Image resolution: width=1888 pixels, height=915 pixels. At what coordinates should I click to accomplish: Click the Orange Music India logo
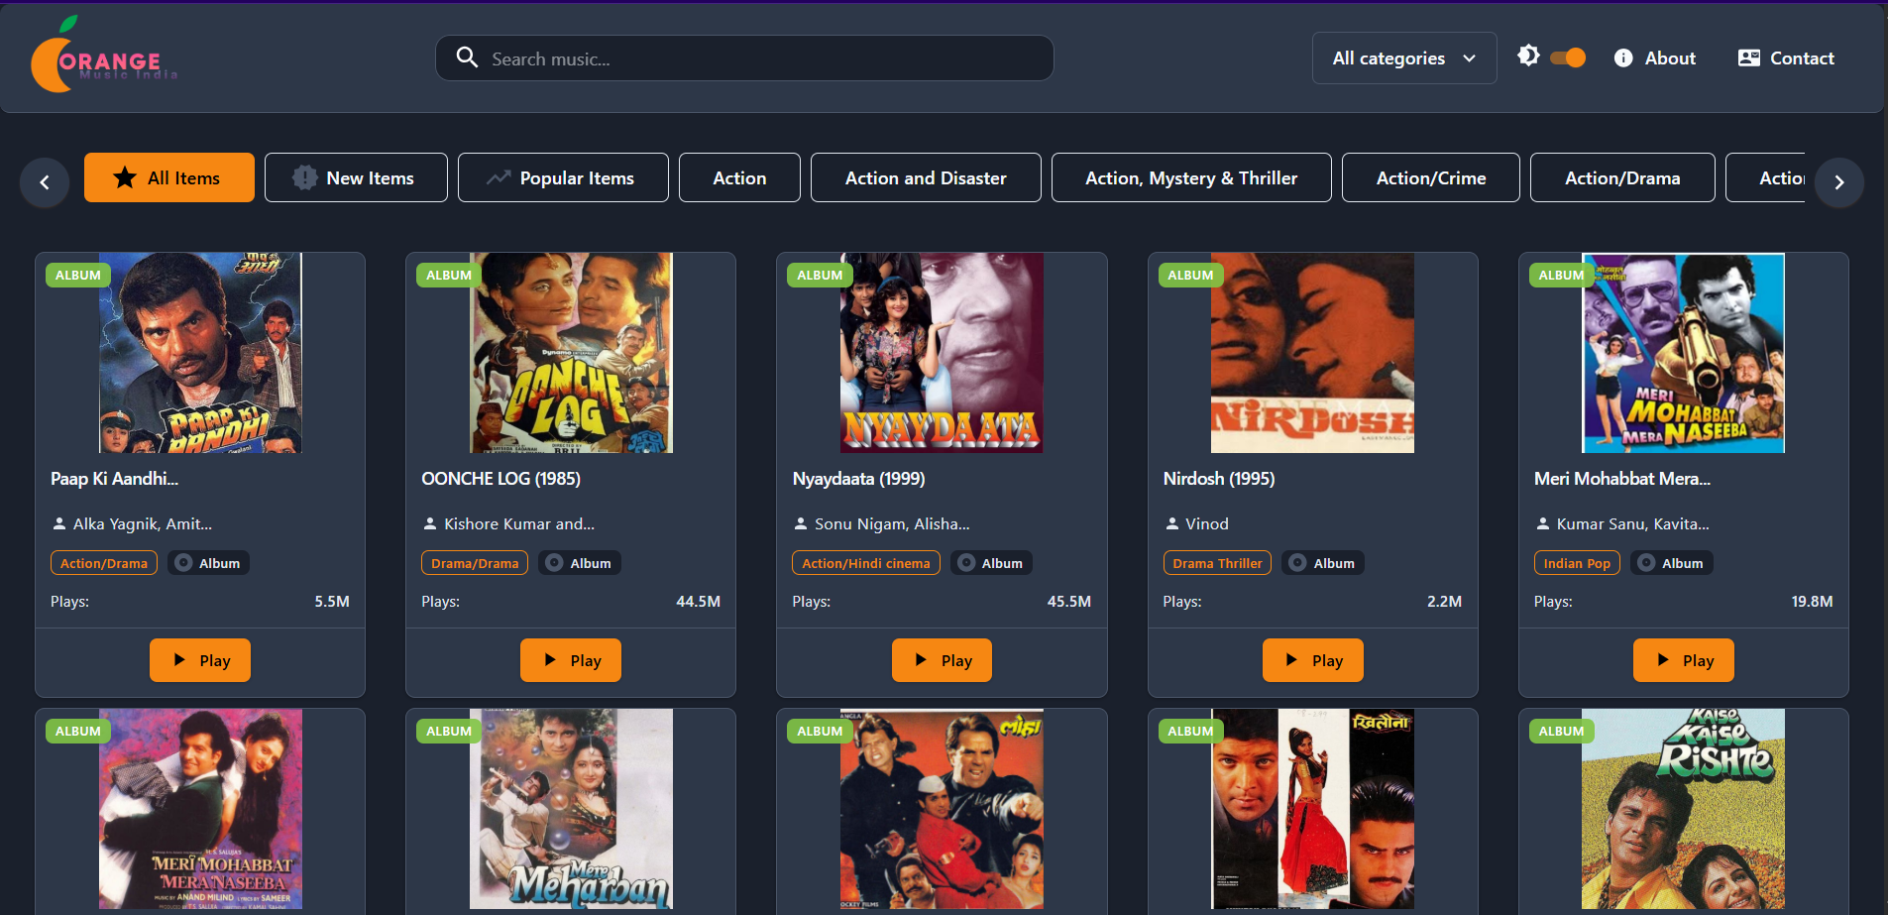(x=103, y=57)
